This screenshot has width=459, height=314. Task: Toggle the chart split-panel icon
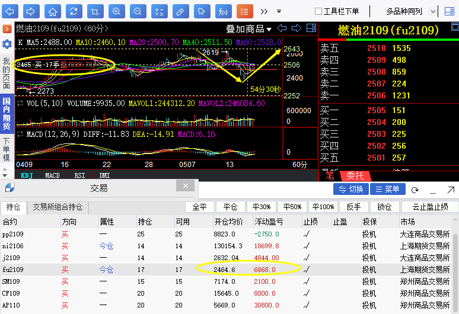click(x=311, y=28)
